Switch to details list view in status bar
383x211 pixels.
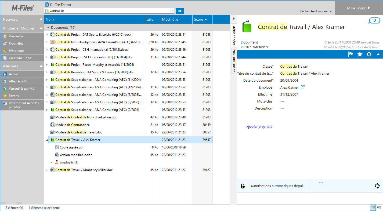tap(373, 208)
